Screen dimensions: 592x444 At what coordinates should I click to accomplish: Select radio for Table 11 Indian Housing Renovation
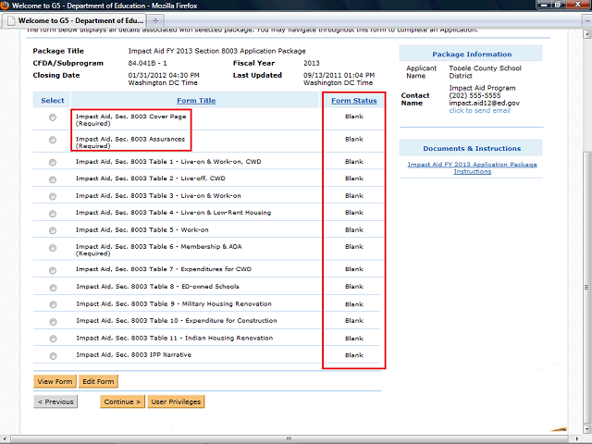tap(53, 339)
